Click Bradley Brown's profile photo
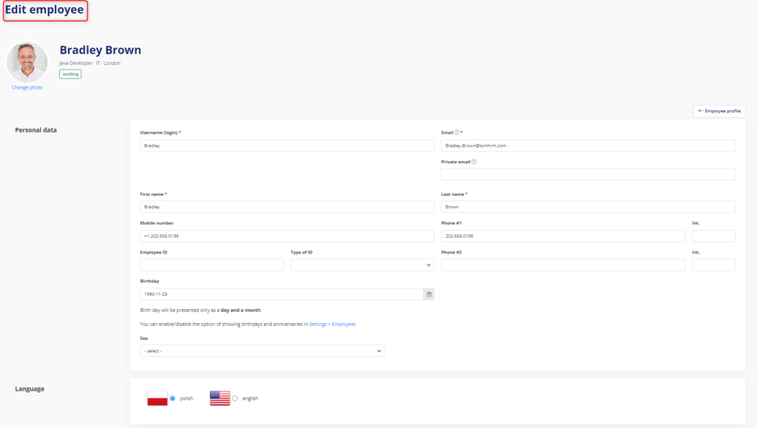This screenshot has height=428, width=757. 27,61
